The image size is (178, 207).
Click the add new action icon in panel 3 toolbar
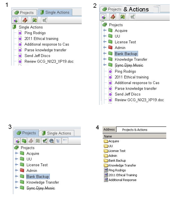[x=17, y=141]
